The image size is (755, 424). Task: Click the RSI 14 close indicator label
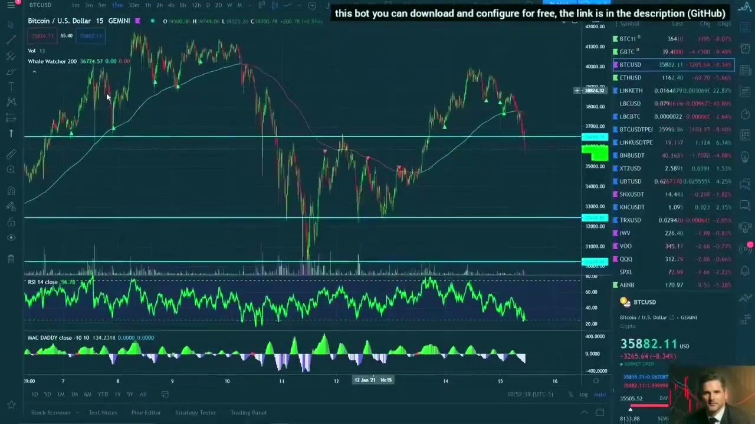(42, 282)
